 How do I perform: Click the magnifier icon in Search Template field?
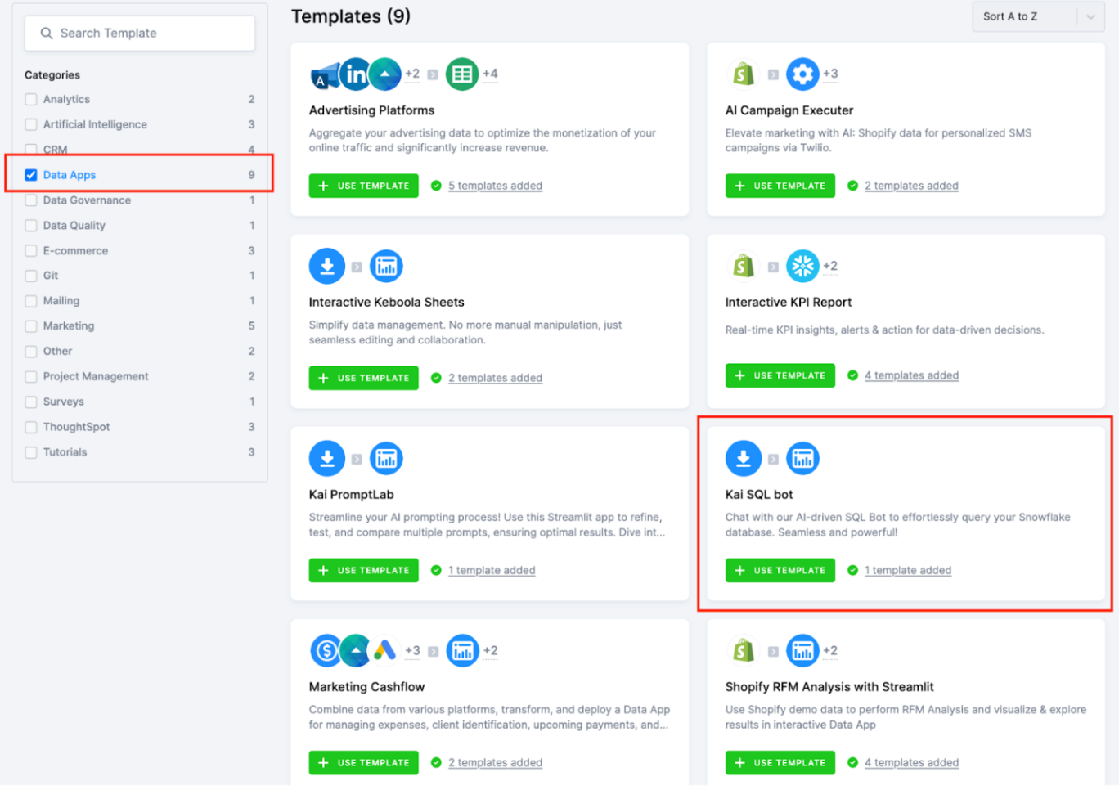pos(47,34)
